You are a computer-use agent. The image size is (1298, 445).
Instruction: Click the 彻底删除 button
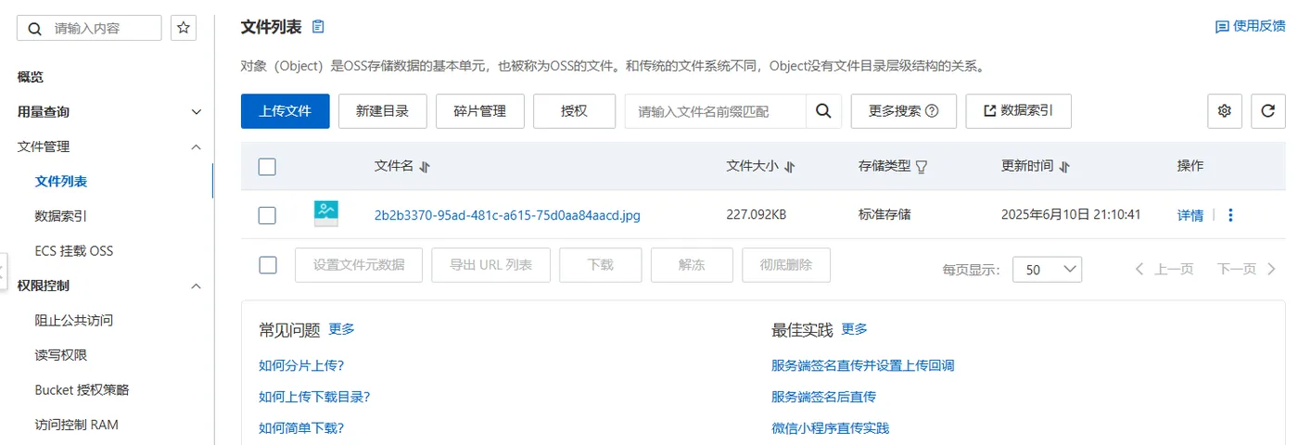(786, 265)
